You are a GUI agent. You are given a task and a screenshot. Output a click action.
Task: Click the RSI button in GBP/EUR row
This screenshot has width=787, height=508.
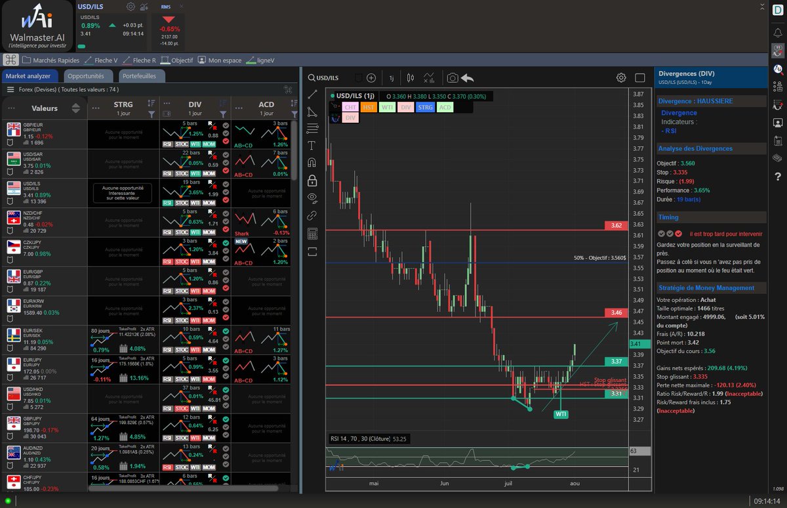click(167, 144)
